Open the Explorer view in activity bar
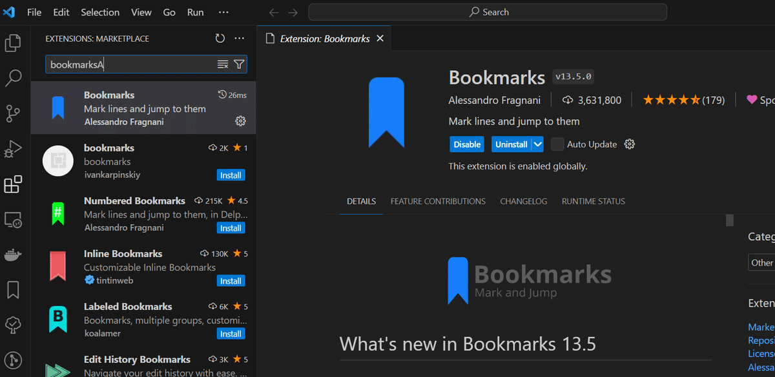This screenshot has height=377, width=775. click(13, 43)
